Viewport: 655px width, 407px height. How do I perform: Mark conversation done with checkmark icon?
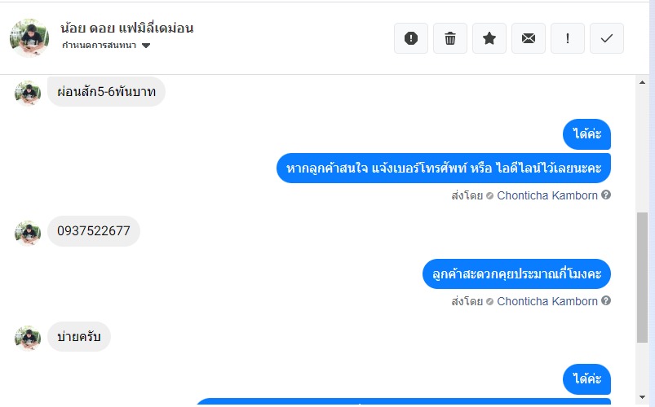pos(607,38)
